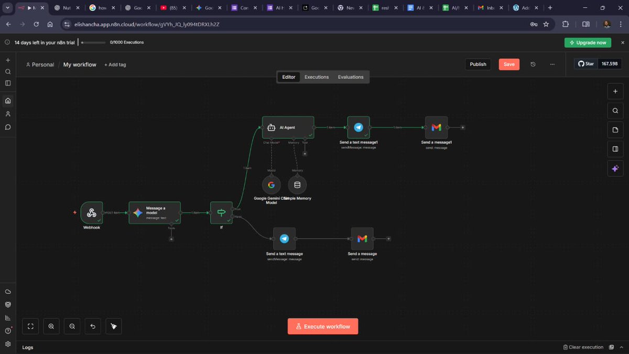Bookmark this page with the star icon
The width and height of the screenshot is (629, 354).
coord(546,24)
